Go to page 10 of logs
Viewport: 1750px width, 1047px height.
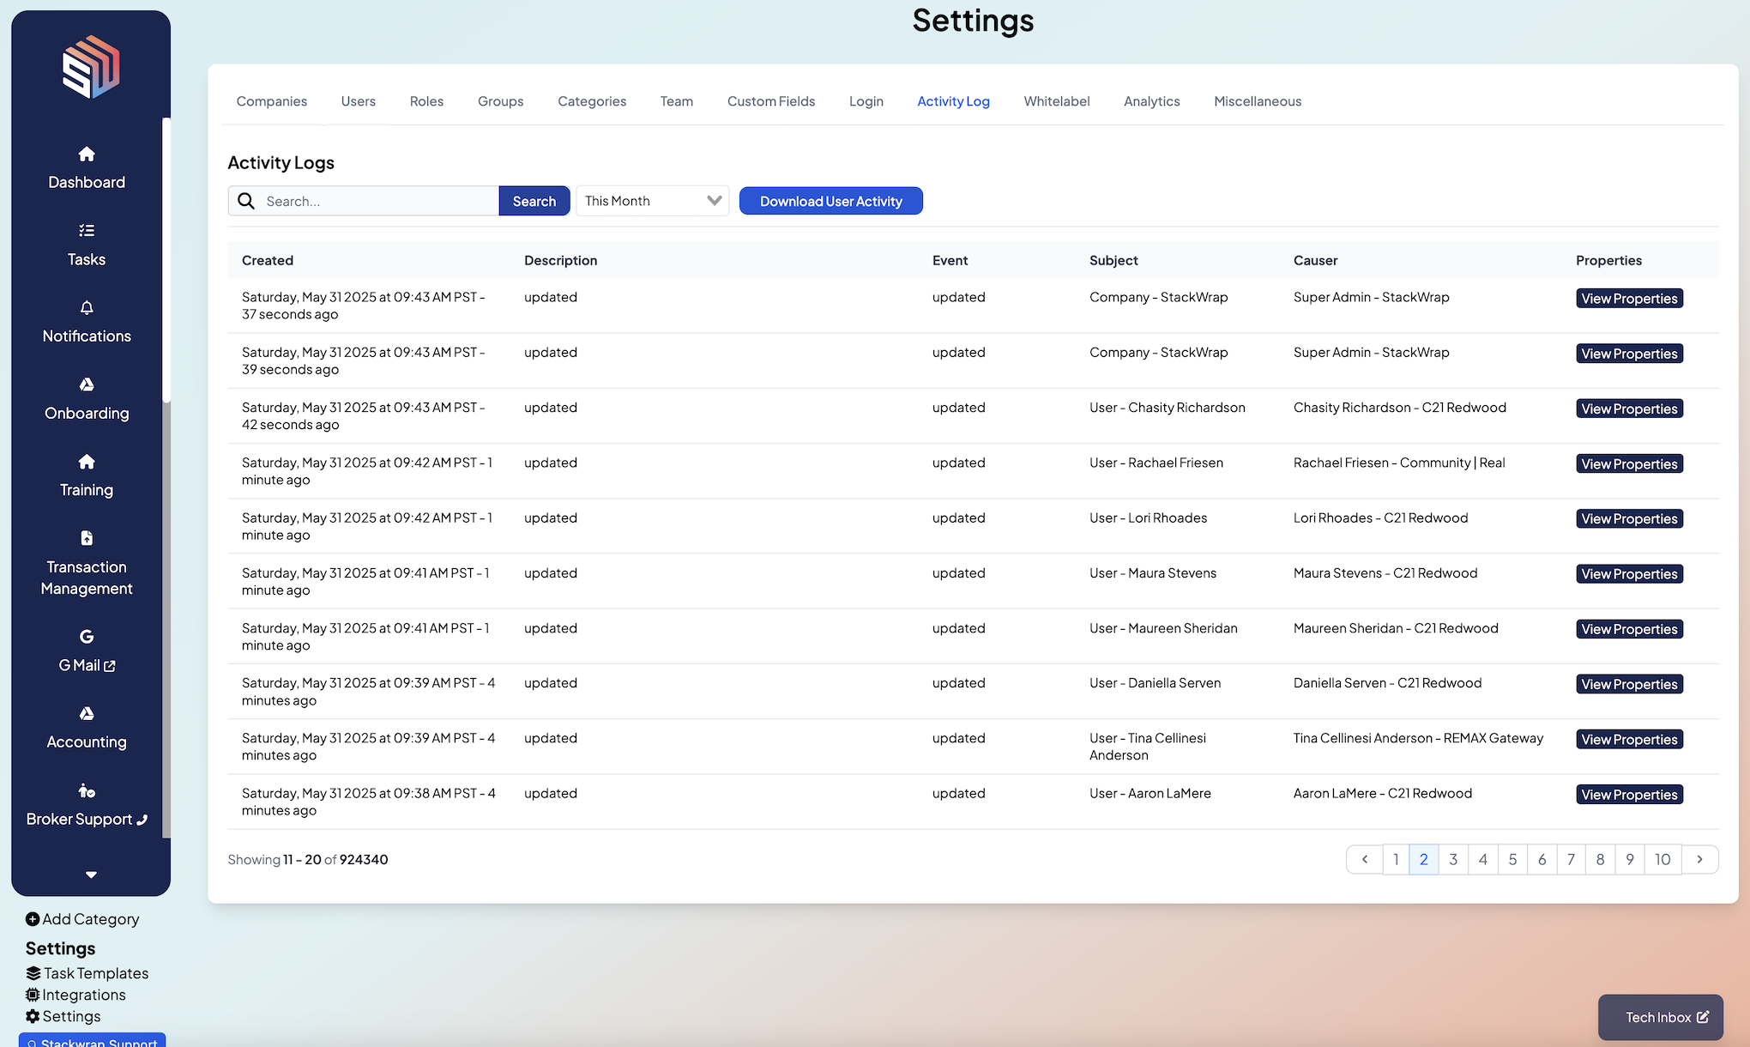click(x=1662, y=859)
